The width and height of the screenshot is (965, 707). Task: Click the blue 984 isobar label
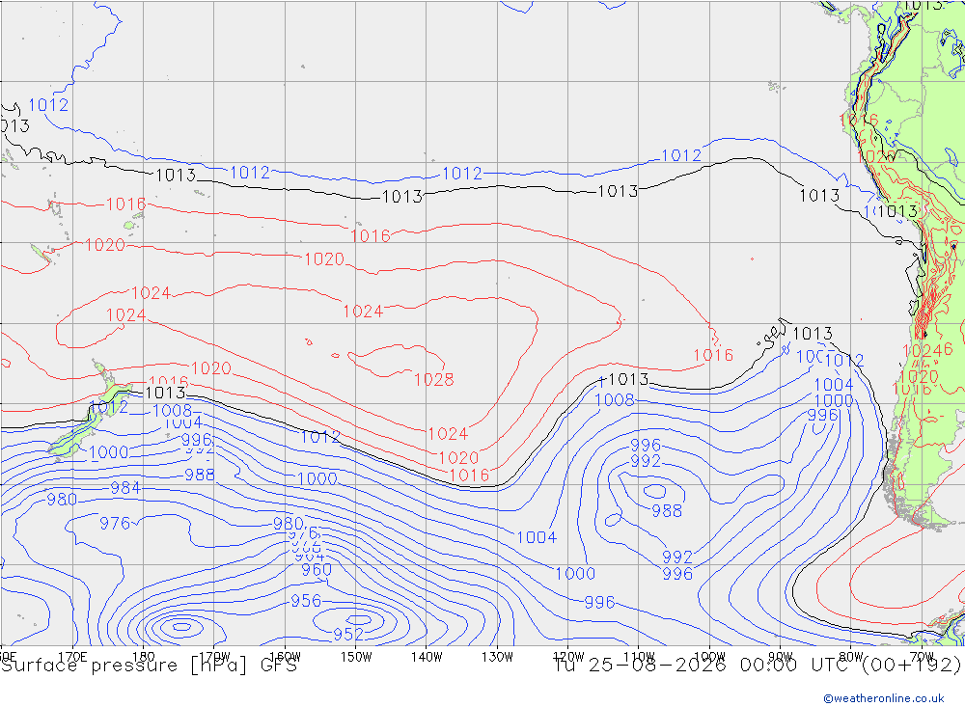[x=124, y=488]
